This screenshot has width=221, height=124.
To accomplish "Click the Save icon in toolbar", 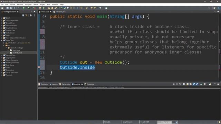I will click(8, 8).
